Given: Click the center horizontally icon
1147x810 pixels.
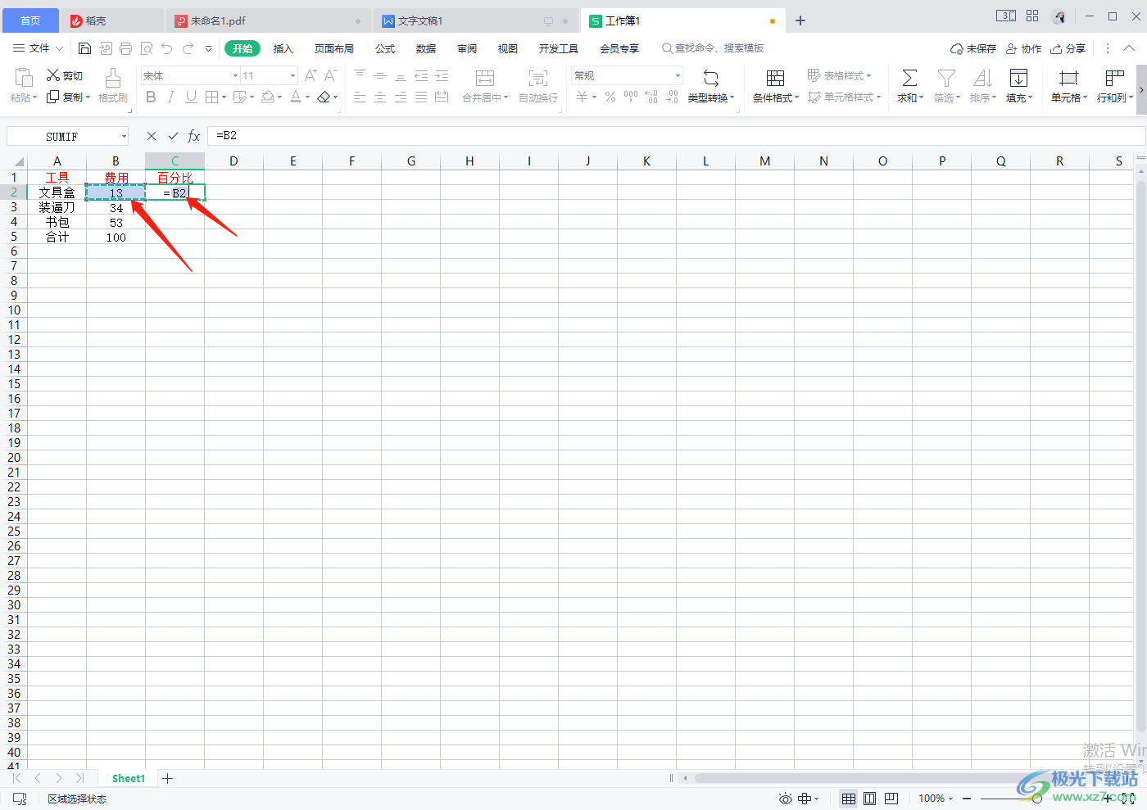Looking at the screenshot, I should 380,97.
